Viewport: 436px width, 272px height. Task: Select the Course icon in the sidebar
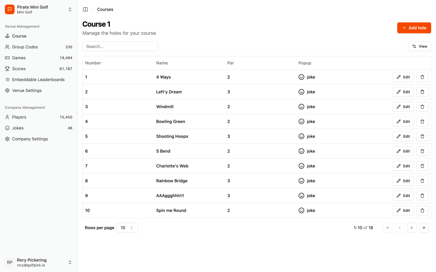(7, 36)
